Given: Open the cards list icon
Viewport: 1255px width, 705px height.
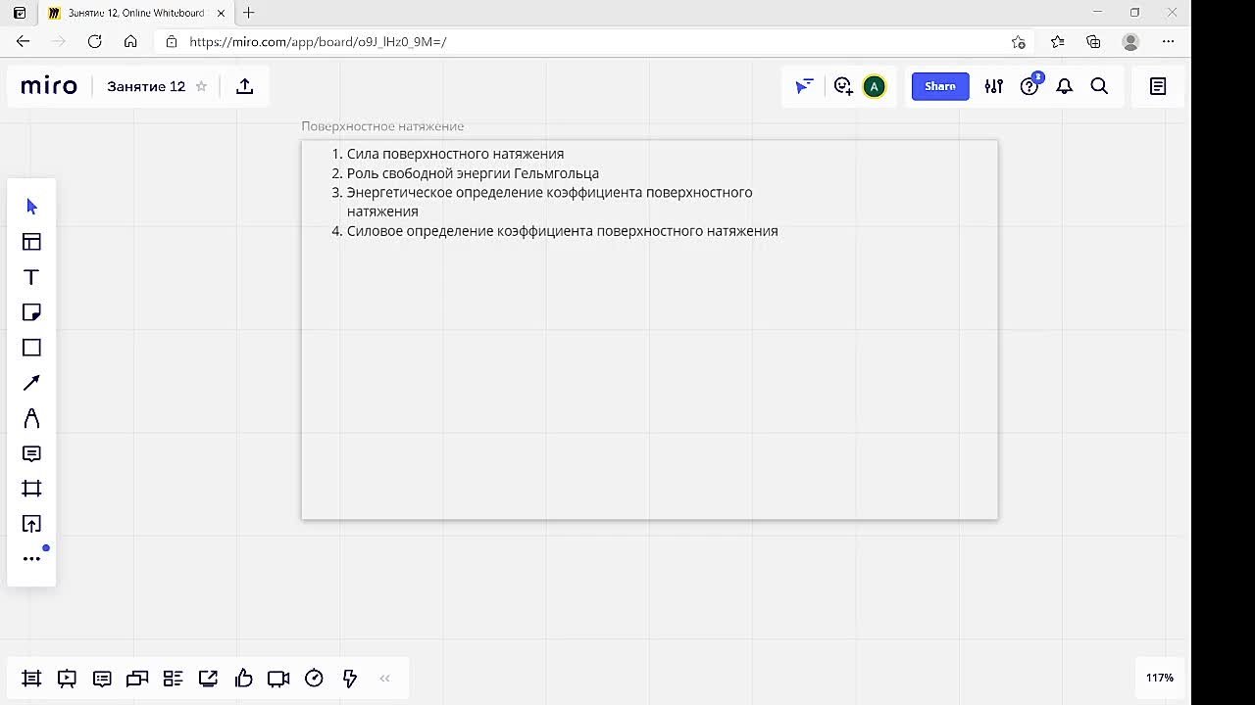Looking at the screenshot, I should click(173, 678).
